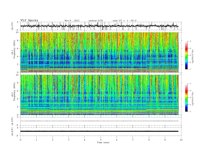Click time axis tick label "3"

point(69,140)
